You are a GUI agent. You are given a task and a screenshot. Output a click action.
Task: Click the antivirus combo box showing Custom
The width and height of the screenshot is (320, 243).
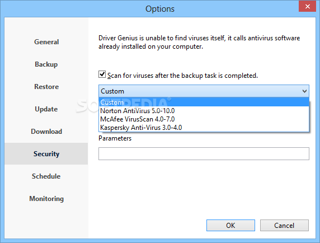204,91
